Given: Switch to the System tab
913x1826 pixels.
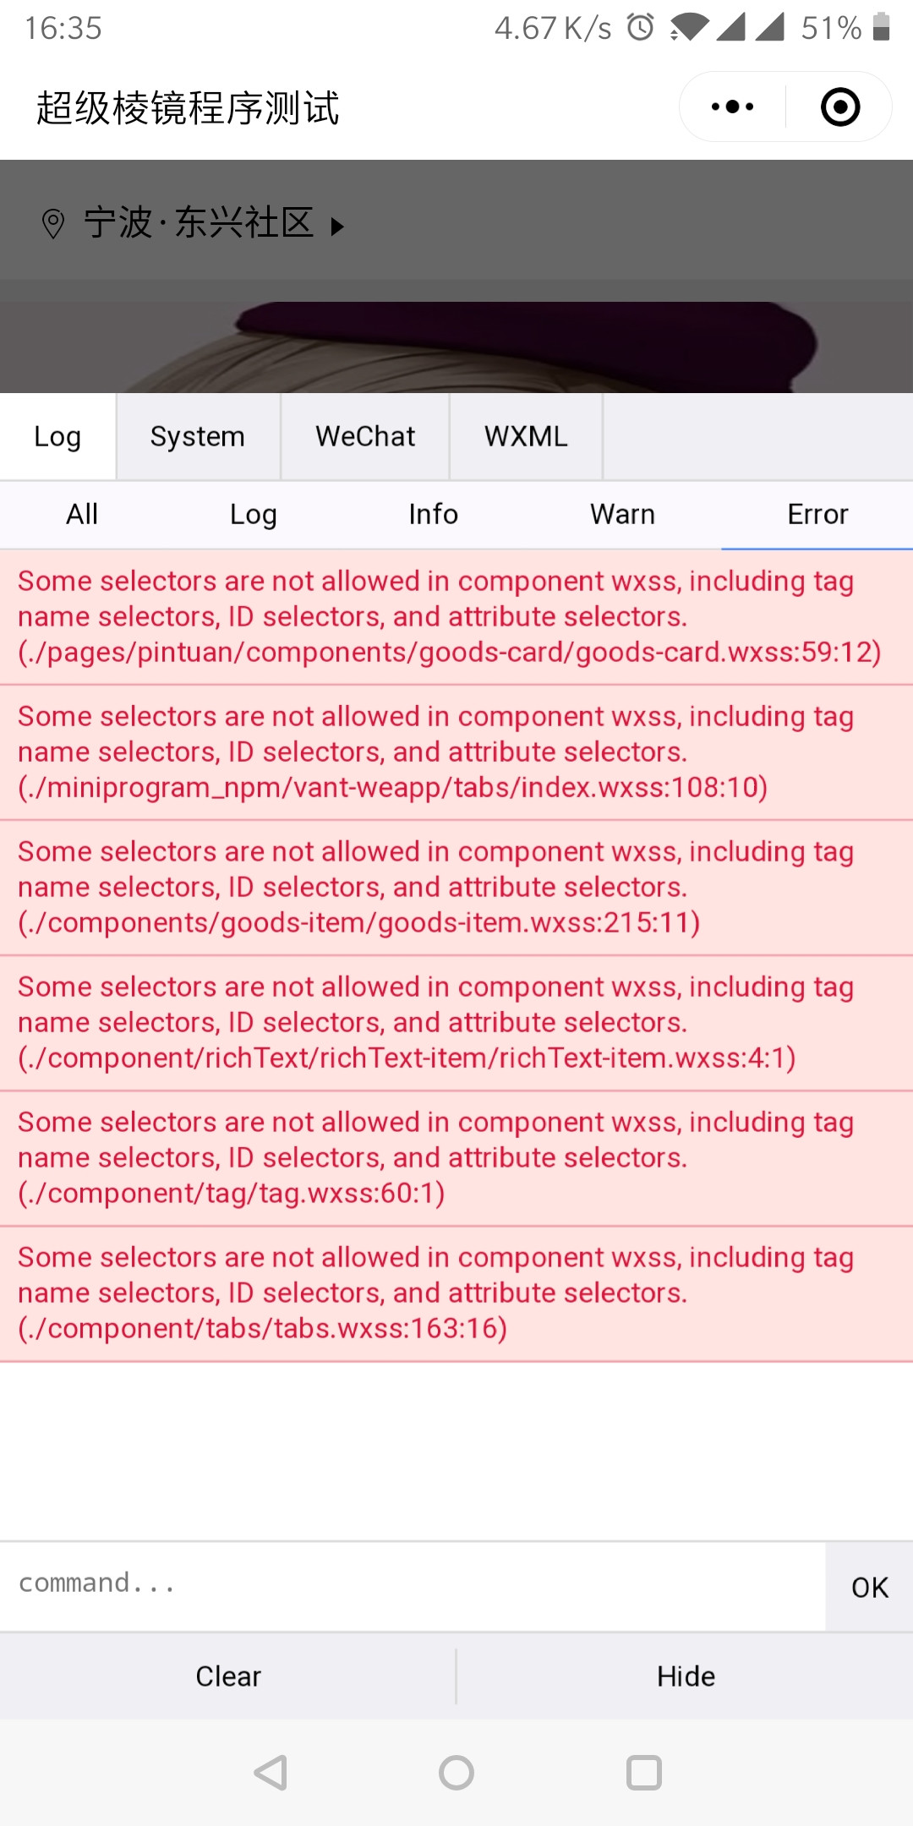Looking at the screenshot, I should 198,436.
